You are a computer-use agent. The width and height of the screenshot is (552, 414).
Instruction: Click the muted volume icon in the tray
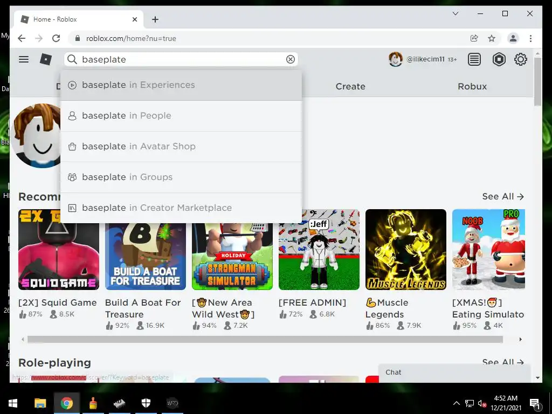[x=482, y=404]
